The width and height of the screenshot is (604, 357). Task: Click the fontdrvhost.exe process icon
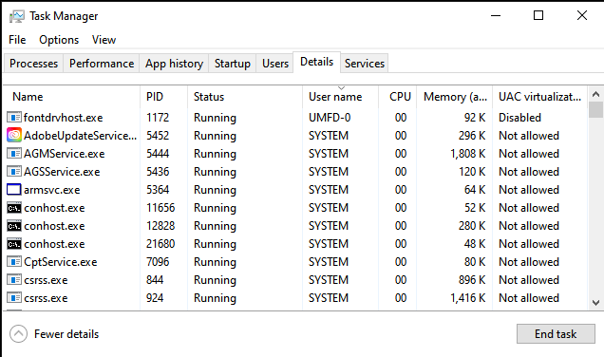coord(14,118)
